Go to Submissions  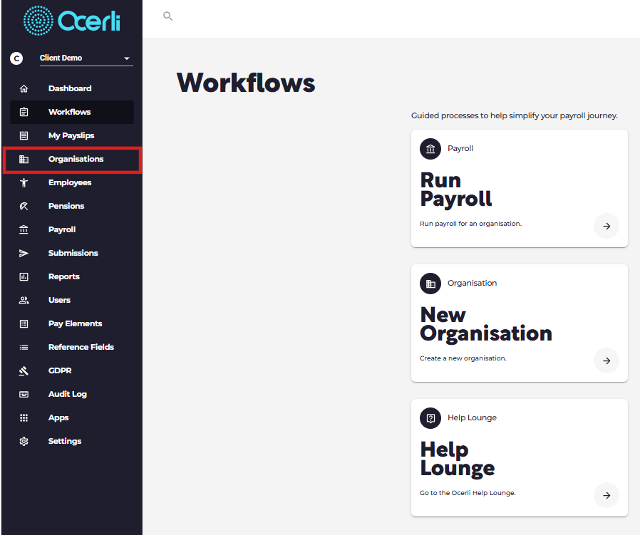[72, 253]
